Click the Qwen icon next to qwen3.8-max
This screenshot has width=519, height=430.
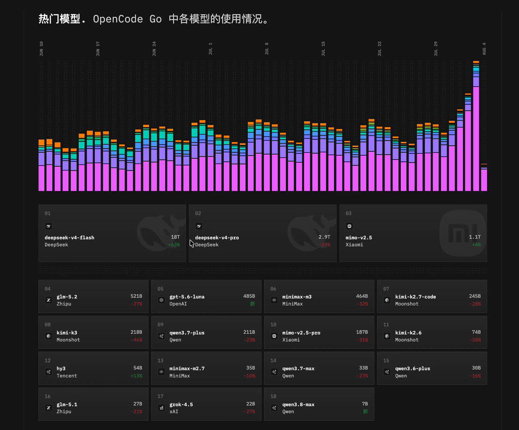(x=274, y=408)
